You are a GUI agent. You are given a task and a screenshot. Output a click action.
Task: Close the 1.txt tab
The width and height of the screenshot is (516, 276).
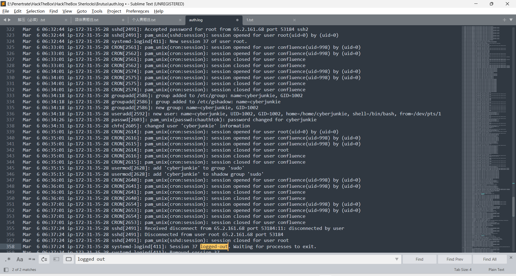[294, 20]
